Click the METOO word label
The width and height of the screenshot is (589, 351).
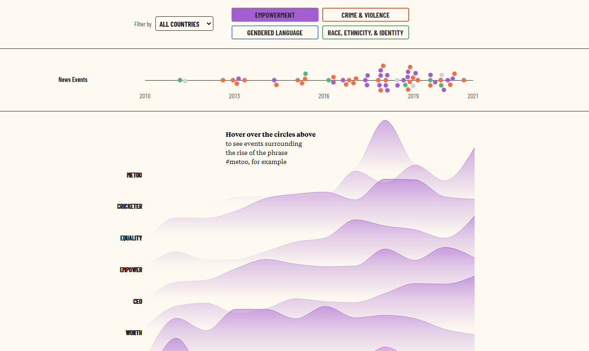coord(135,175)
